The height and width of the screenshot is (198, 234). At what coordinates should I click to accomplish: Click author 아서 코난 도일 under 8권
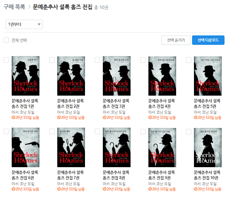[114, 184]
